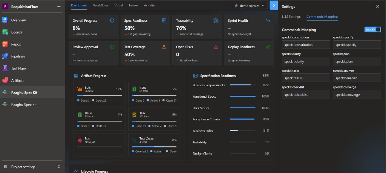Open the Test Plans flask icon
The image size is (386, 173).
(5, 68)
